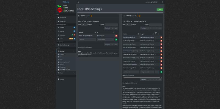This screenshot has height=109, width=220.
Task: Click lock icon beside Local DNS records
Action: click(92, 16)
